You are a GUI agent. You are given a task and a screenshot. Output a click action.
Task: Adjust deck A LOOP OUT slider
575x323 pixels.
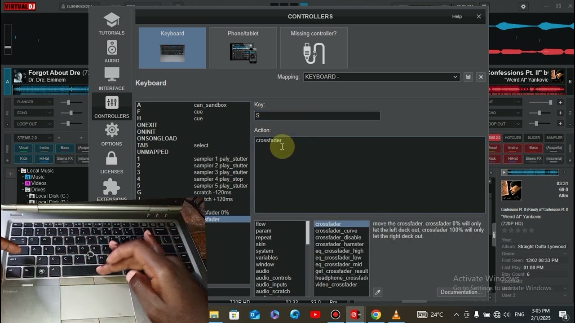click(68, 124)
